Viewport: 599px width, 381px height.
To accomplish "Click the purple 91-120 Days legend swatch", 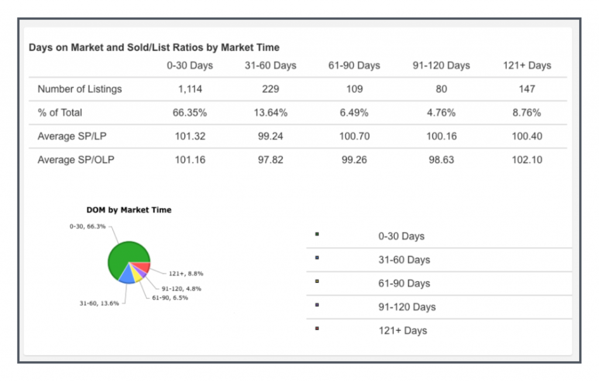I will click(x=316, y=304).
